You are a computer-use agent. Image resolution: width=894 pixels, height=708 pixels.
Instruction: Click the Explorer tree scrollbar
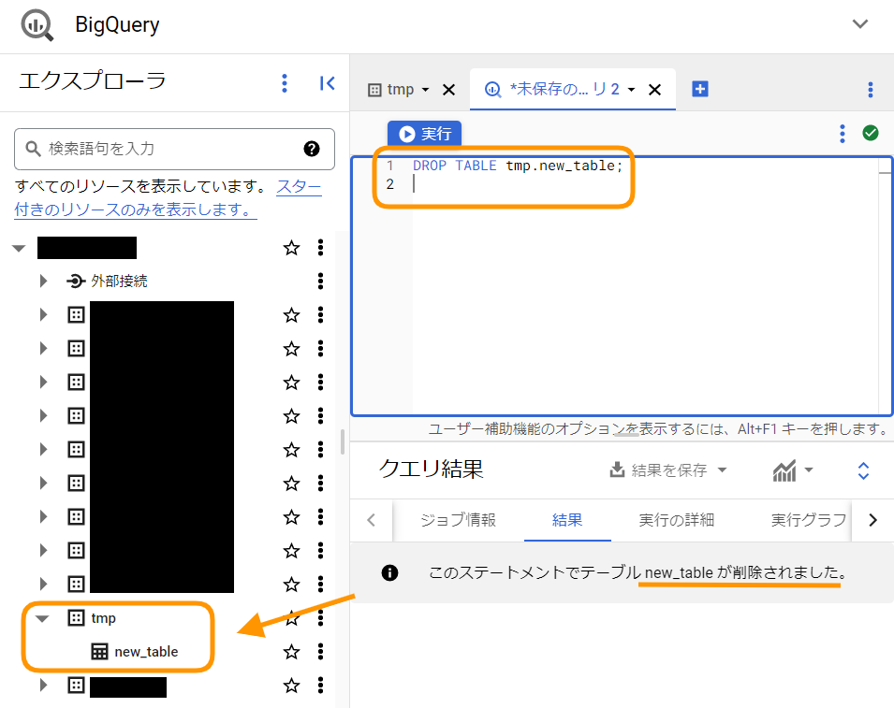(342, 442)
